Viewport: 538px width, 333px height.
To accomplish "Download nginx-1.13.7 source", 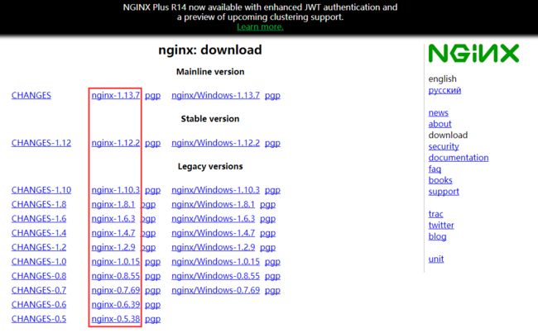I will (x=116, y=95).
